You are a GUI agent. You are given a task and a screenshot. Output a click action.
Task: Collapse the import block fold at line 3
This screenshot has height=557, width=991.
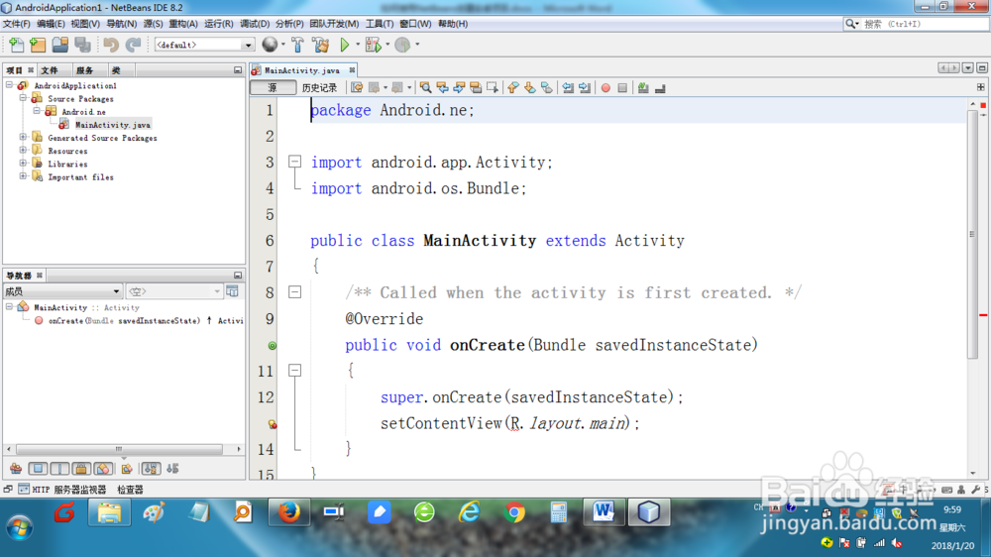pos(294,162)
